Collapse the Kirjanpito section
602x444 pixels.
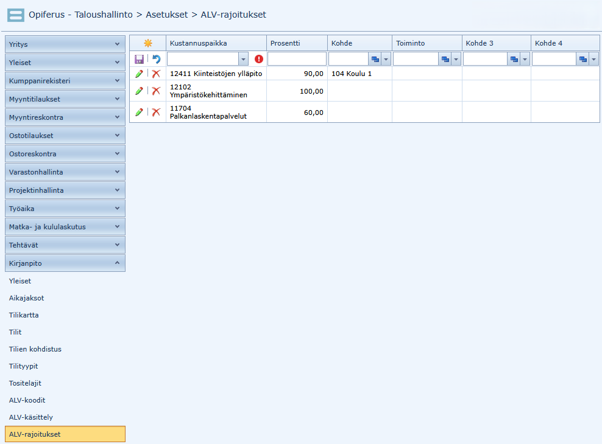click(x=65, y=263)
